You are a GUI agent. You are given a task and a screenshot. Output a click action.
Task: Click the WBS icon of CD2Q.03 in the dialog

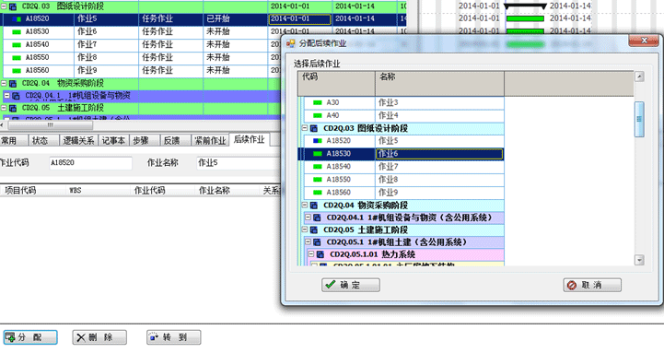point(314,128)
